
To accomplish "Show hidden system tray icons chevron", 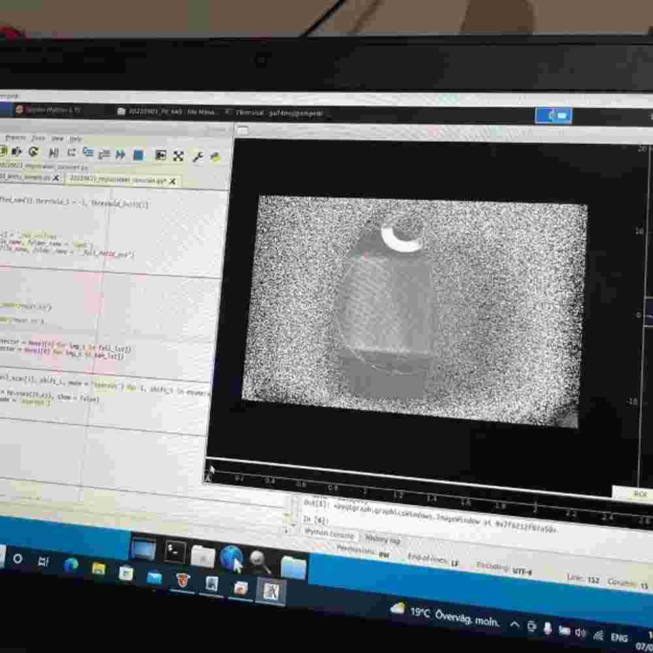I will (x=514, y=625).
